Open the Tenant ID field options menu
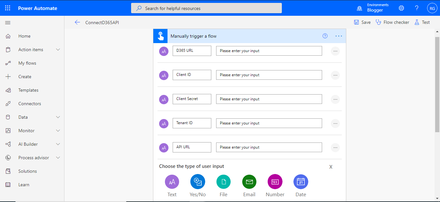Viewport: 440px width, 202px height. pos(335,123)
